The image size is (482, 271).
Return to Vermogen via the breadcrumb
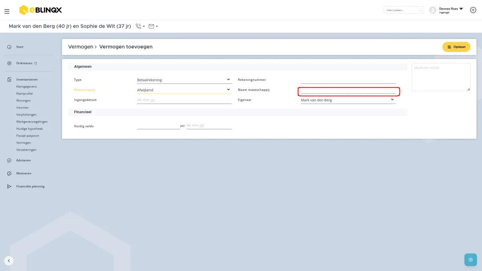click(80, 47)
